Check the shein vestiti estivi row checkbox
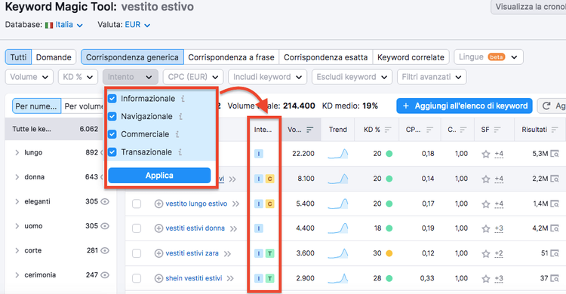The height and width of the screenshot is (294, 566). [137, 278]
